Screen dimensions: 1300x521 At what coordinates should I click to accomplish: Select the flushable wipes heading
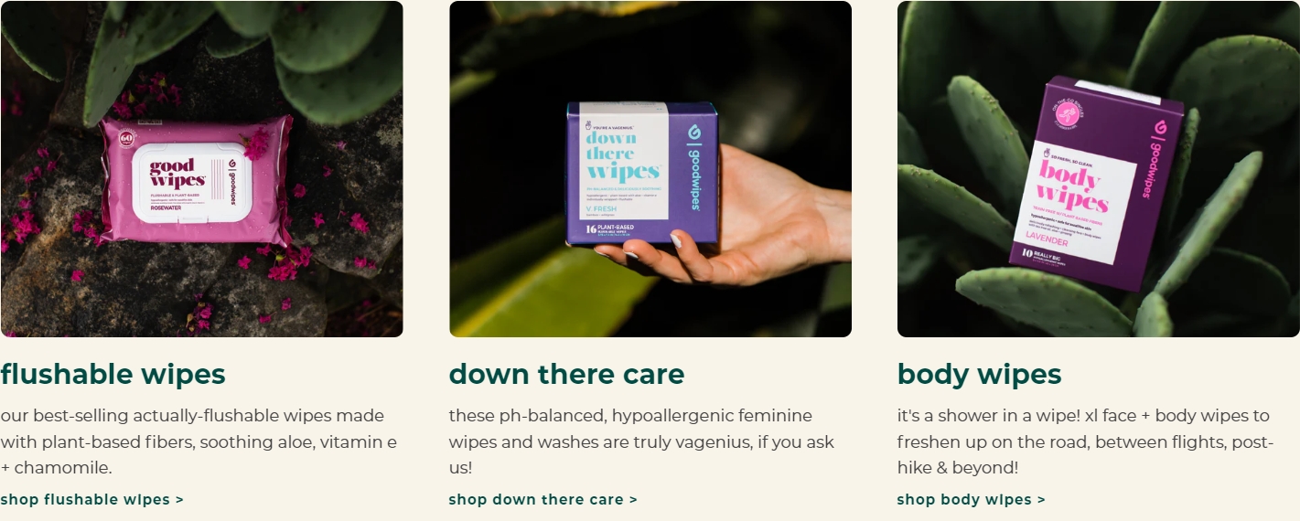coord(113,374)
